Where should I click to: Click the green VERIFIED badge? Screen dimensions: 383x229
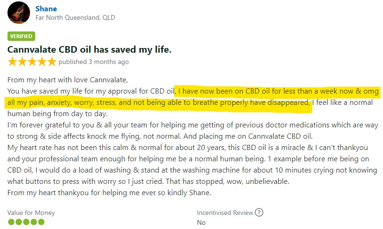[x=21, y=36]
